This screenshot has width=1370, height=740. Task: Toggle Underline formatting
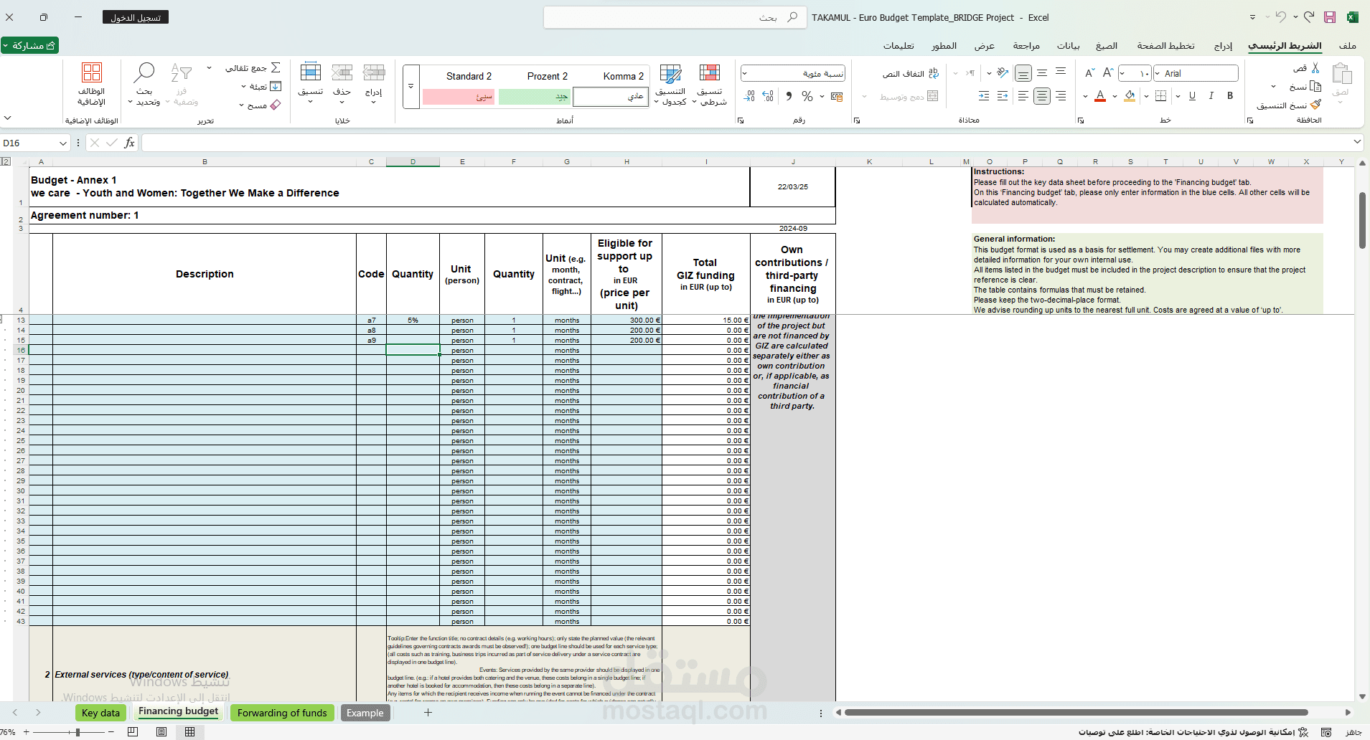pyautogui.click(x=1192, y=95)
